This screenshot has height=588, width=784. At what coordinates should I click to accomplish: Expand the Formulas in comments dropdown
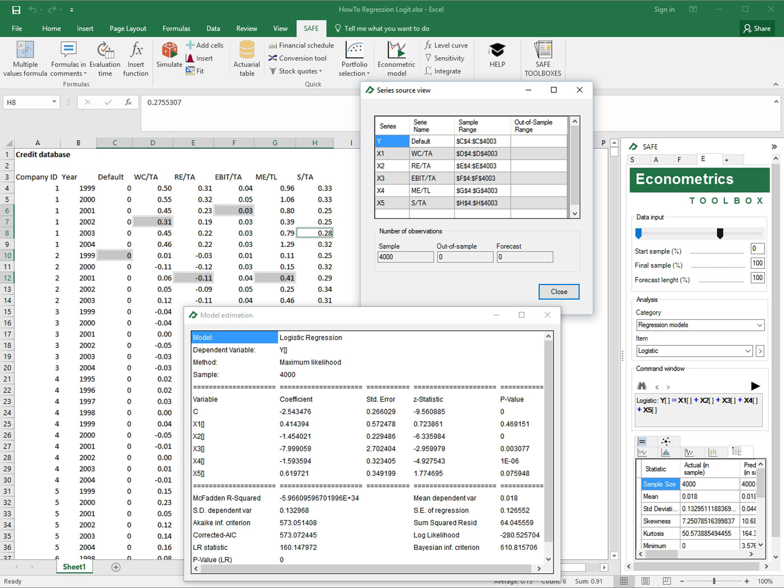click(x=85, y=74)
